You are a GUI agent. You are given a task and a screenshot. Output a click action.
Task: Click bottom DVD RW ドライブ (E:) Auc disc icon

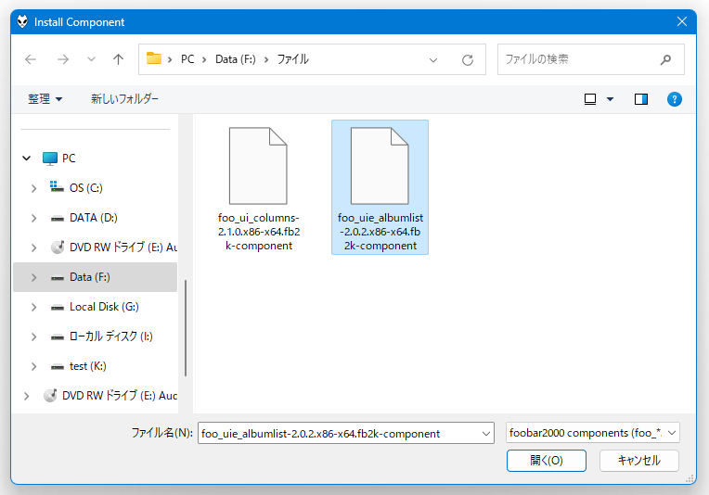(50, 395)
